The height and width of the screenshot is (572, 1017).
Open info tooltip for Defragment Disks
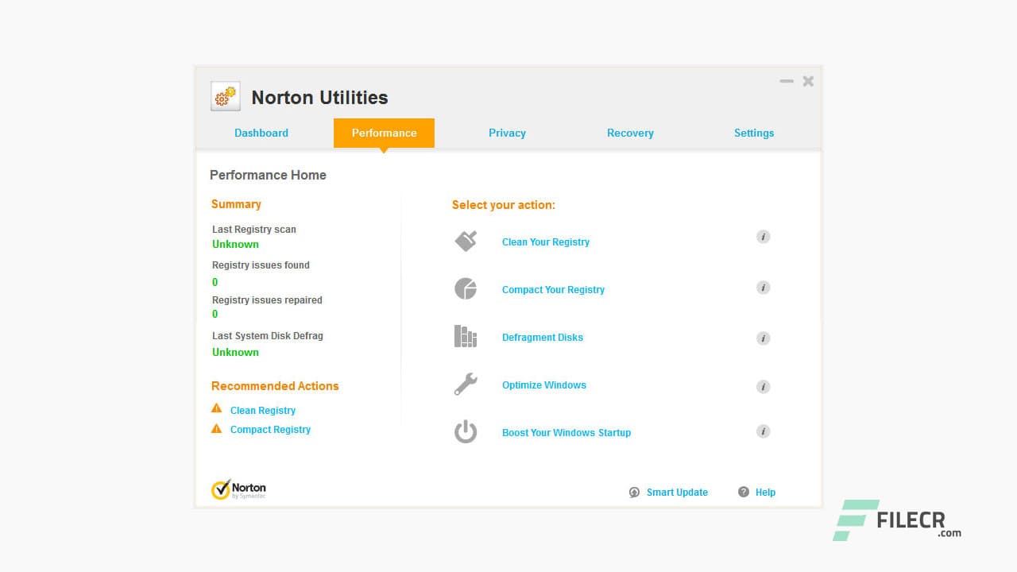click(x=763, y=338)
